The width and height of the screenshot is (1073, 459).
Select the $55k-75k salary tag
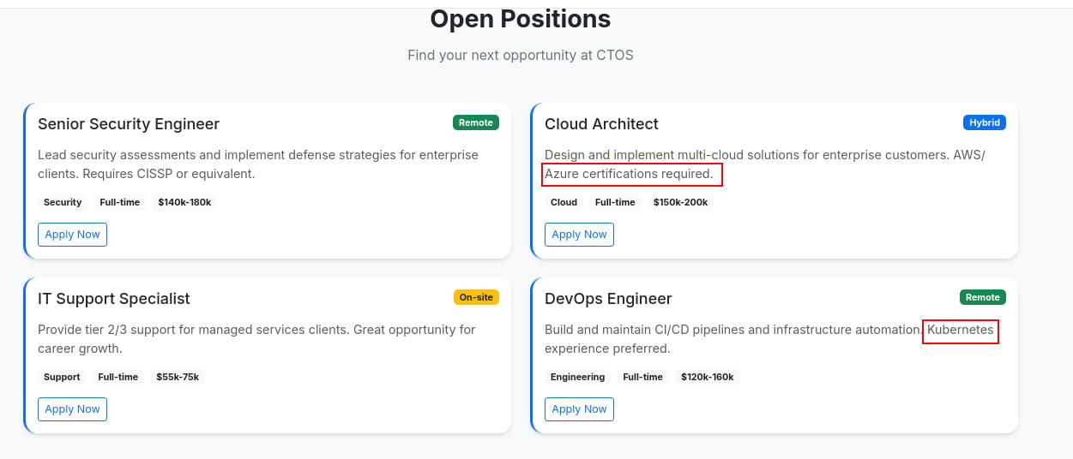178,377
